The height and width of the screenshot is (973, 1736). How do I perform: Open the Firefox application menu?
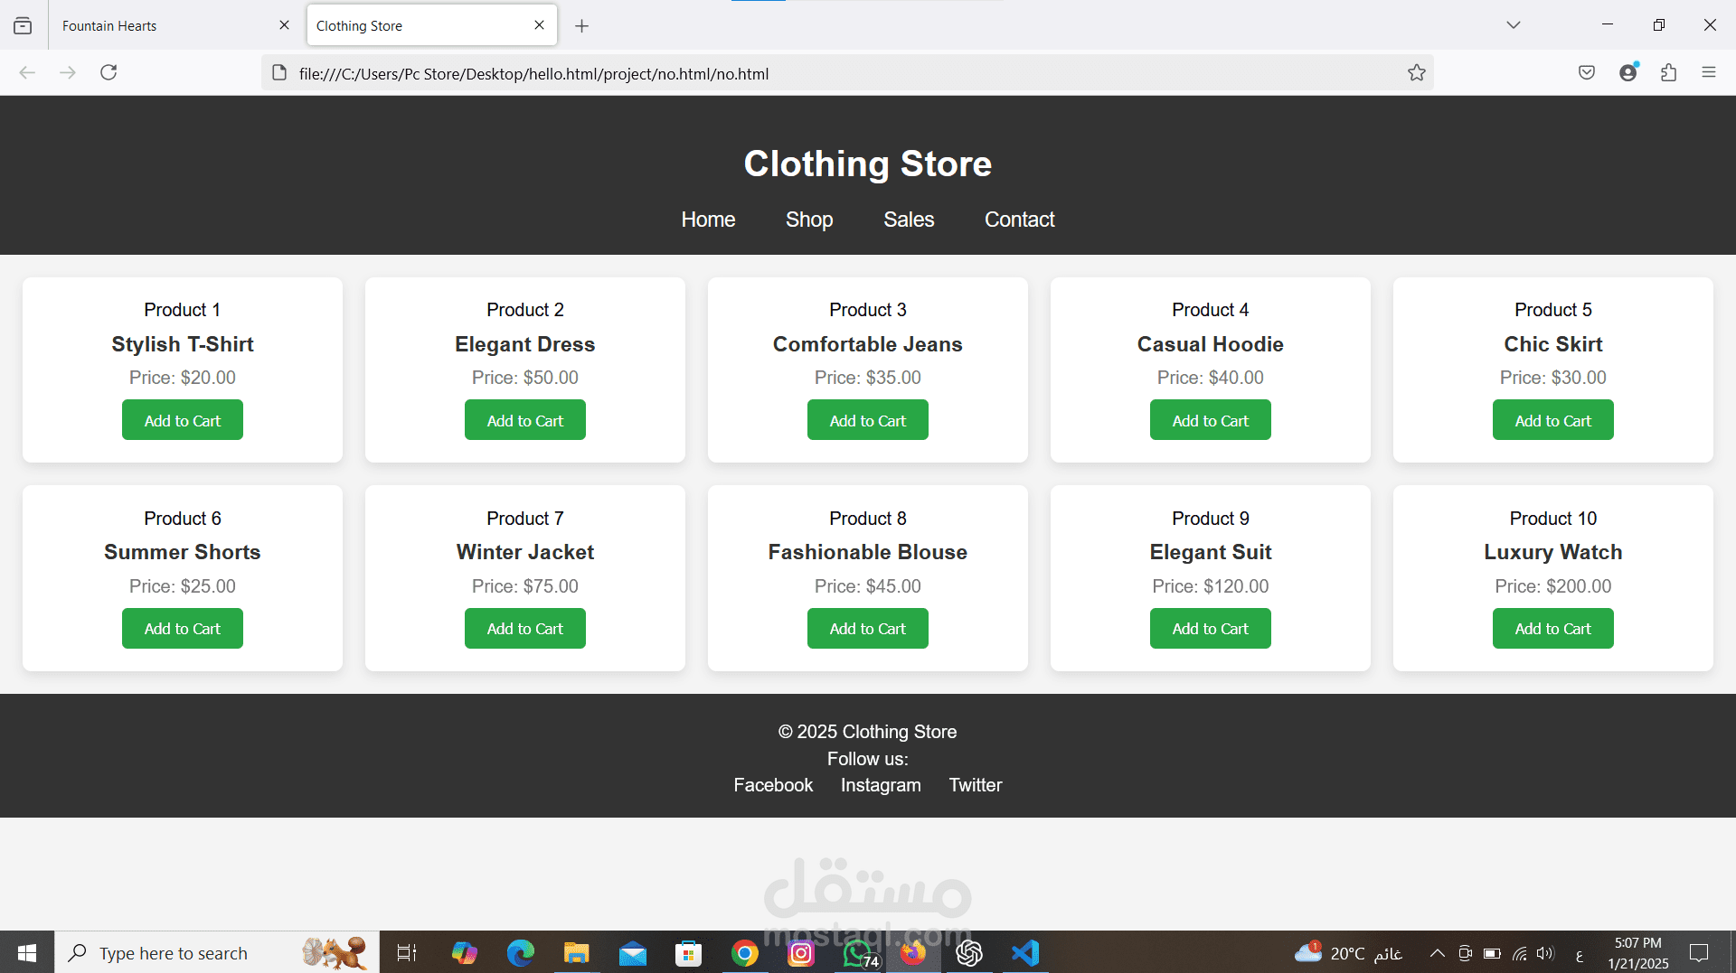tap(1709, 72)
